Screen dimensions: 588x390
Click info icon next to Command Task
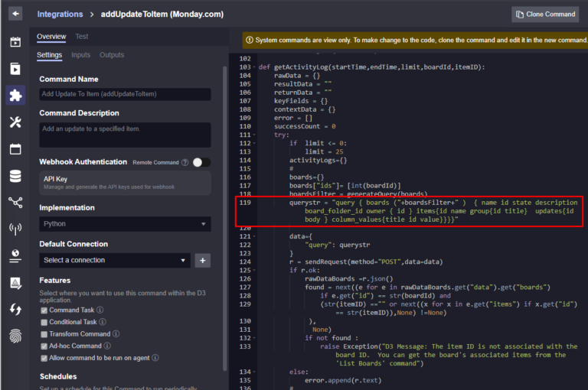click(x=100, y=310)
